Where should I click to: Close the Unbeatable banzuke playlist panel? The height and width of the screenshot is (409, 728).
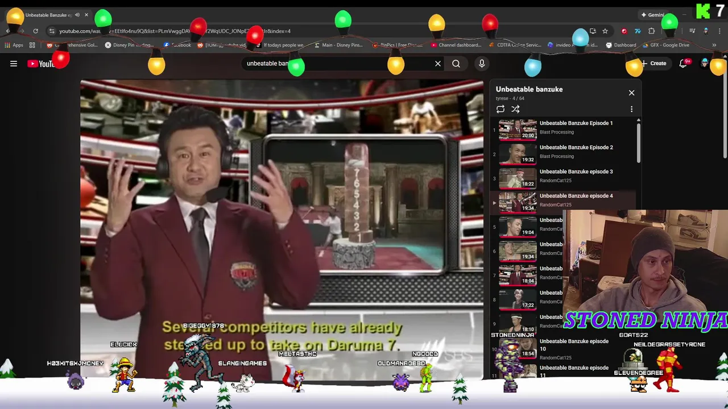[x=631, y=93]
